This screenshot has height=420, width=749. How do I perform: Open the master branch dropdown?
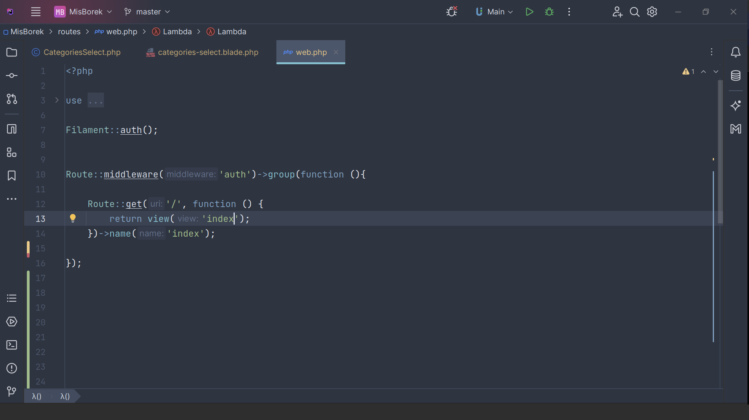tap(147, 12)
